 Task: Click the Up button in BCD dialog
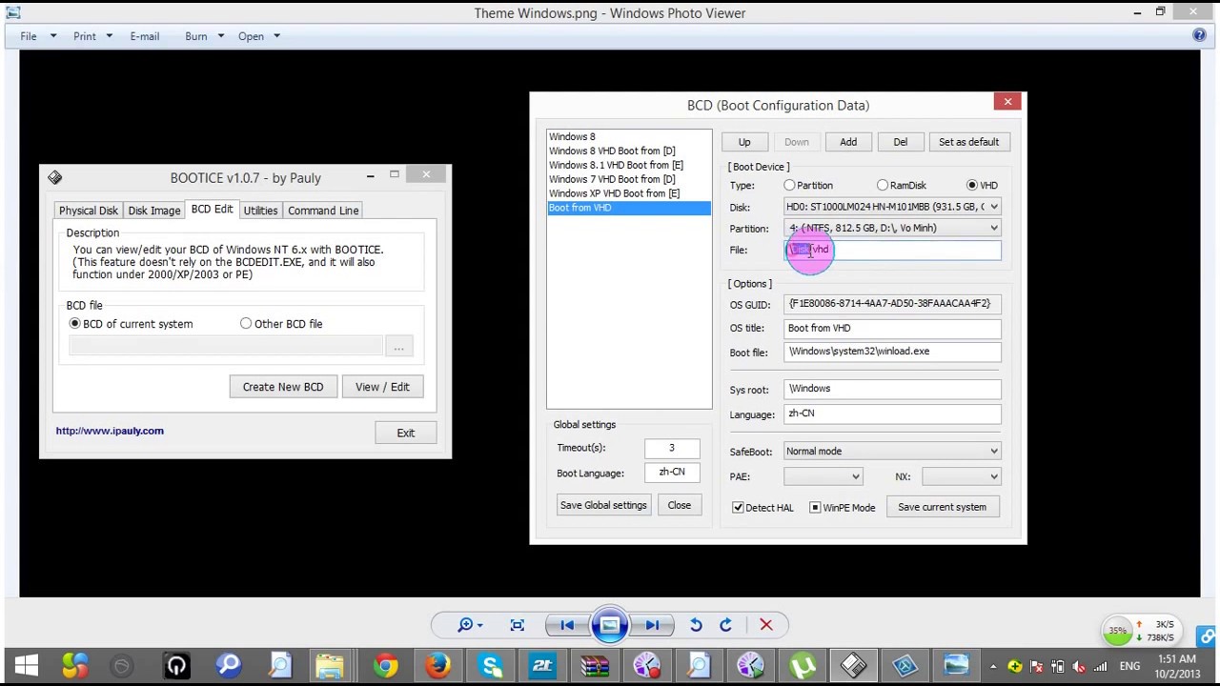pos(744,142)
